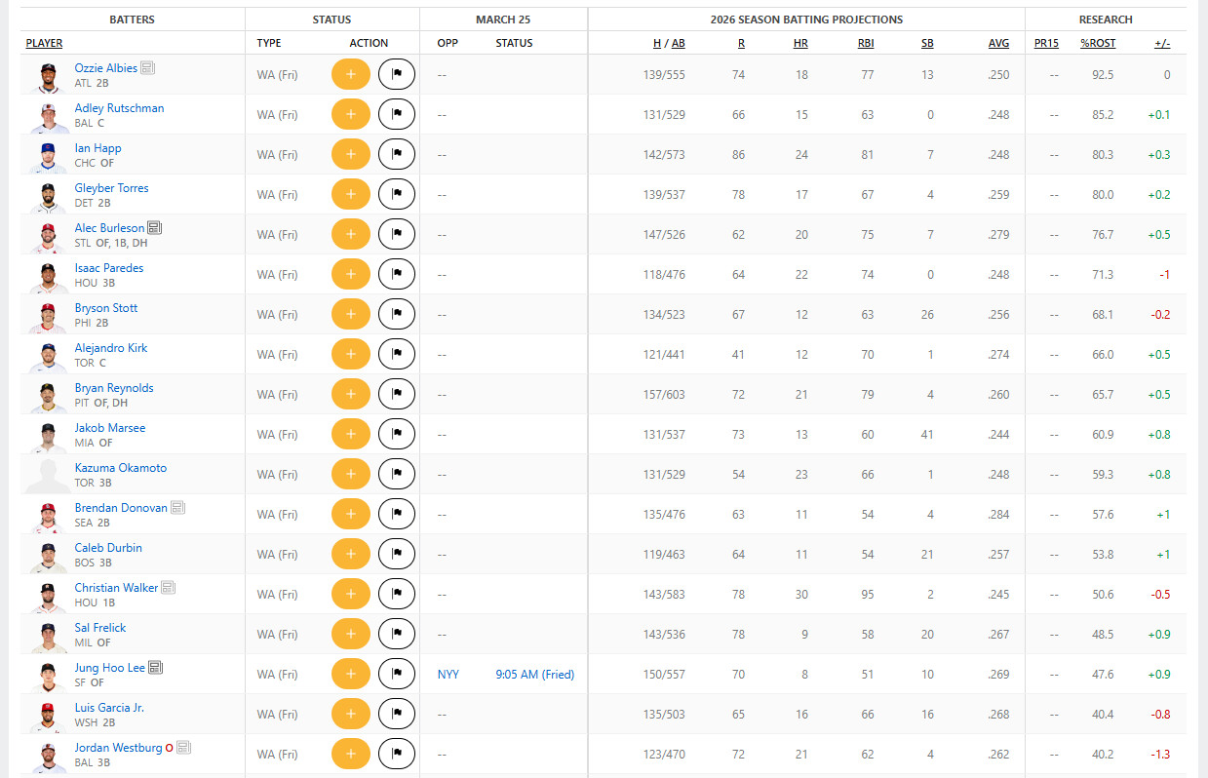
Task: Add Bryson Stott with the plus button
Action: (x=350, y=315)
